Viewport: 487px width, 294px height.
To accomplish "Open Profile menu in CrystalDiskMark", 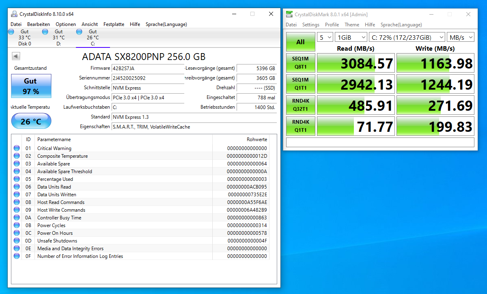I will click(x=332, y=25).
